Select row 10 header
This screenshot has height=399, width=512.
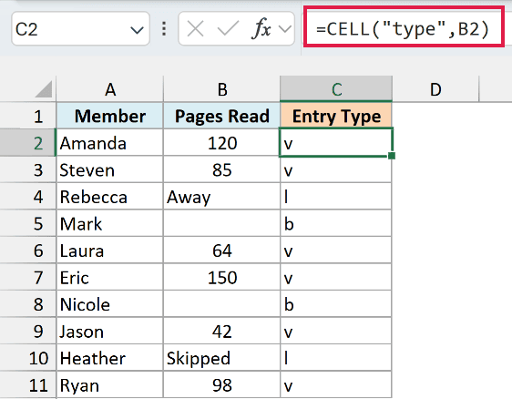28,358
